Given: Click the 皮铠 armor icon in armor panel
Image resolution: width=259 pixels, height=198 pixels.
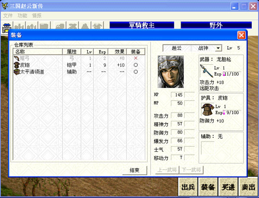Looking at the screenshot, I should coord(208,110).
